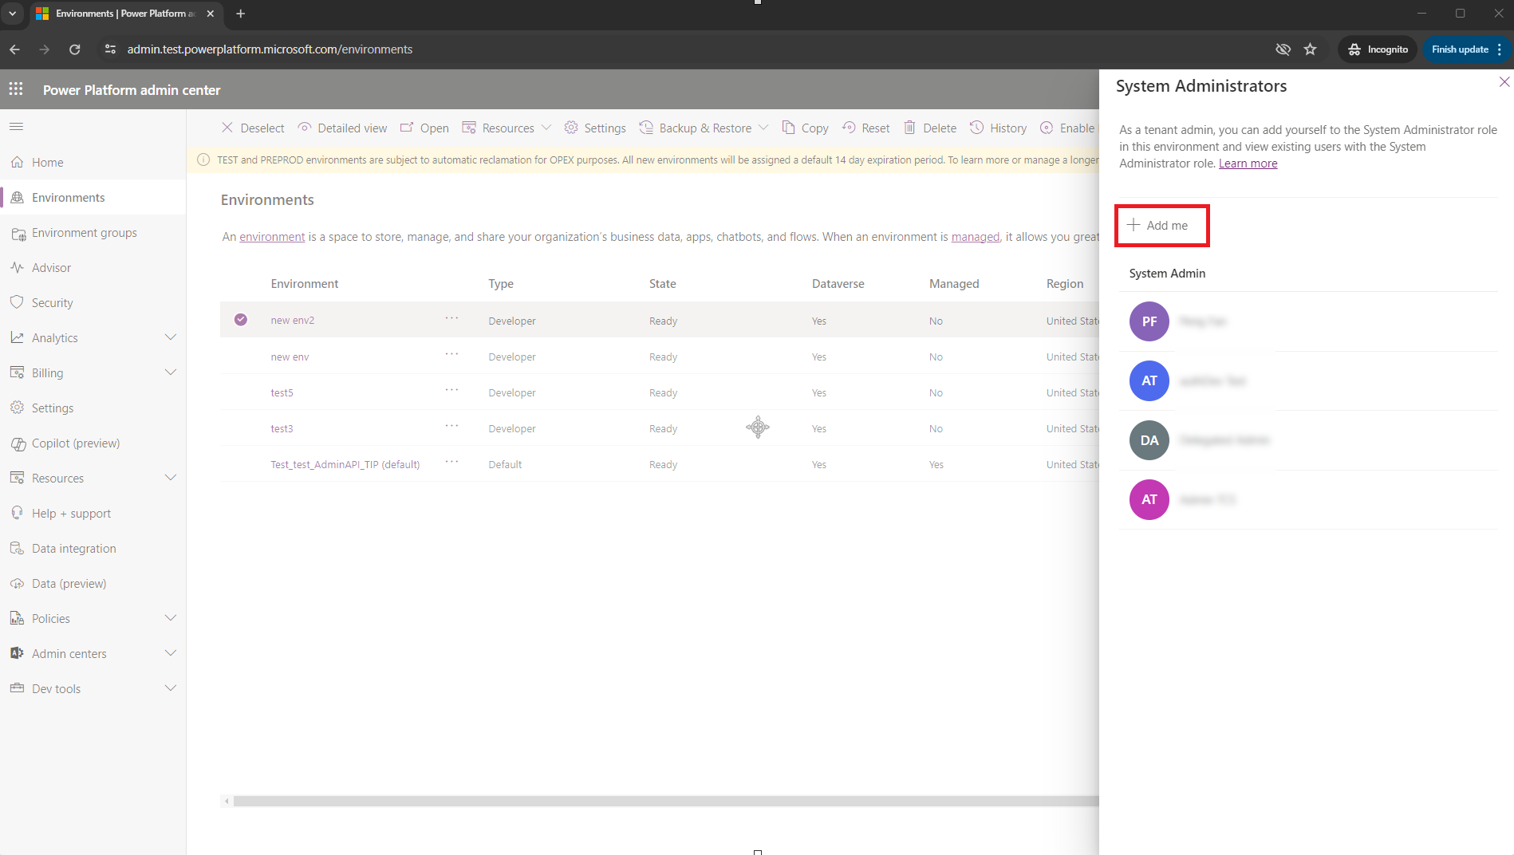The image size is (1514, 855).
Task: Expand the Resources sidebar section chevron
Action: click(170, 478)
